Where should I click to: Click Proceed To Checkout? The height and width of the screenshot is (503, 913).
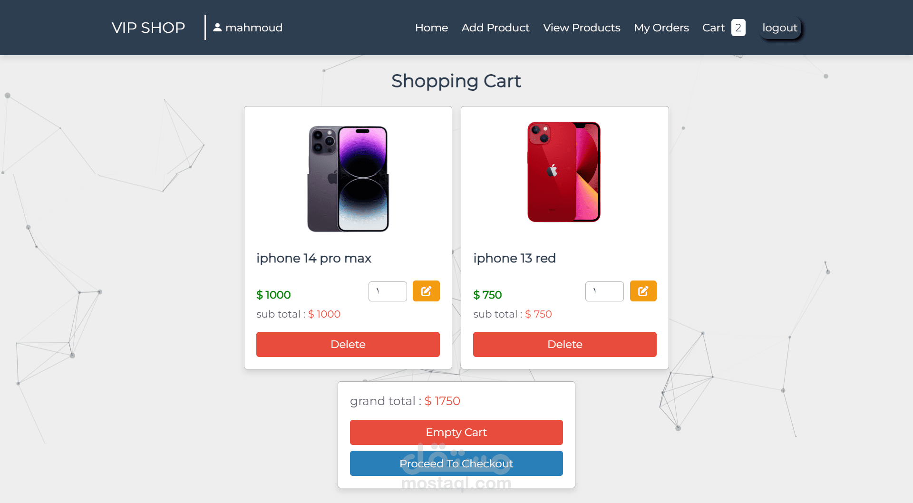pos(456,463)
